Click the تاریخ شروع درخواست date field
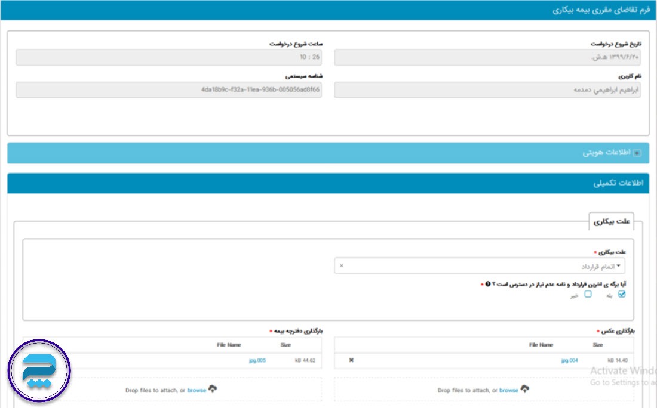657x408 pixels. [487, 57]
